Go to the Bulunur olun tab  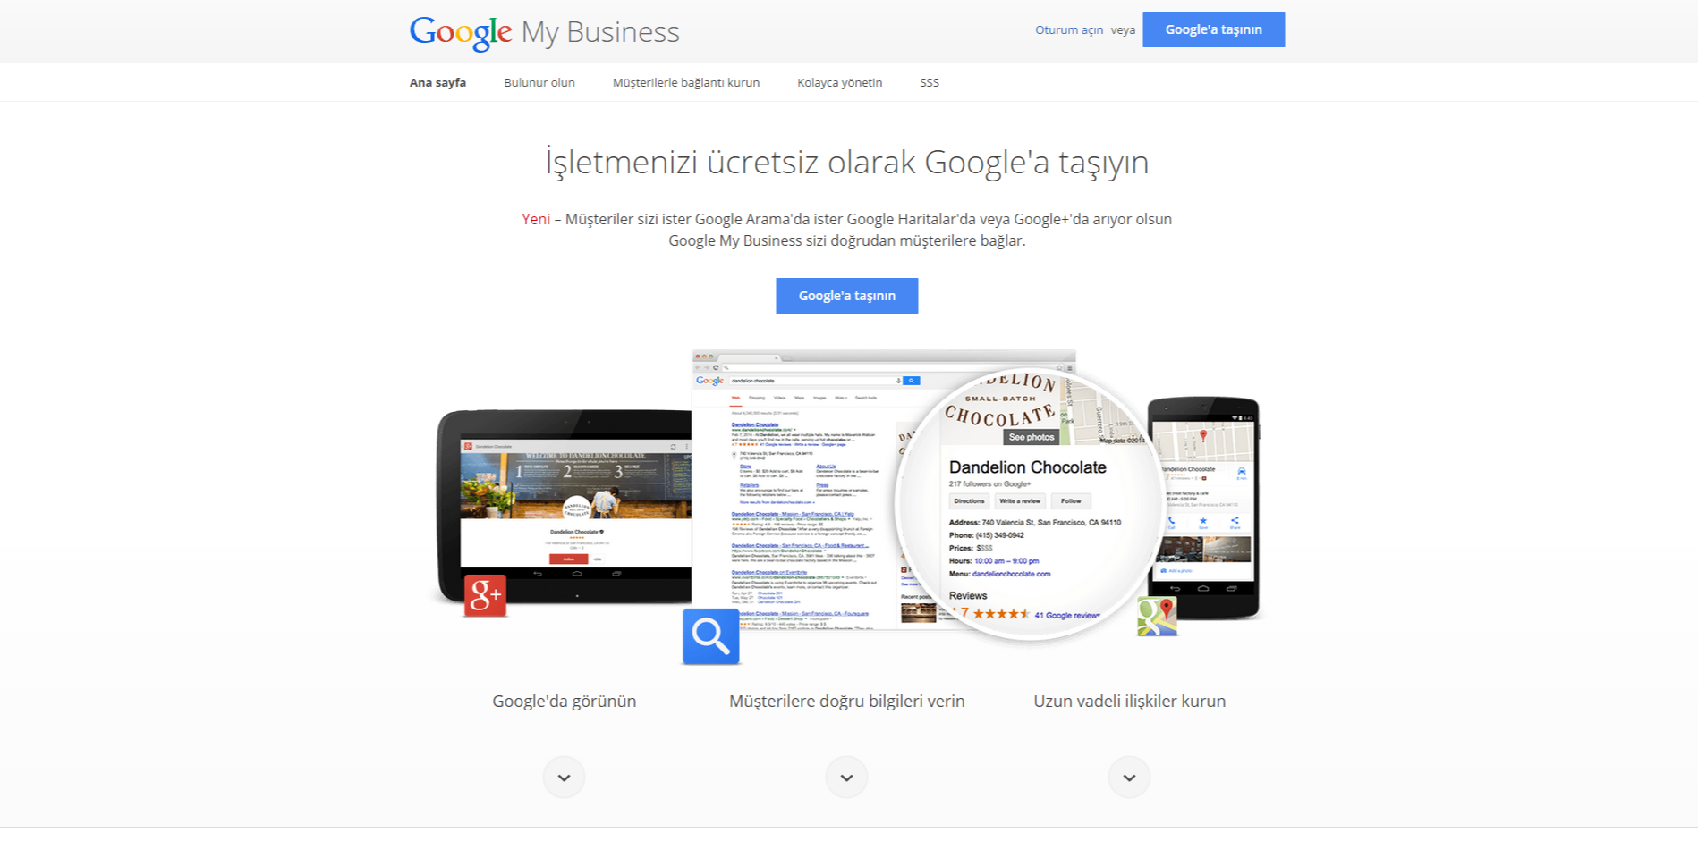point(539,82)
